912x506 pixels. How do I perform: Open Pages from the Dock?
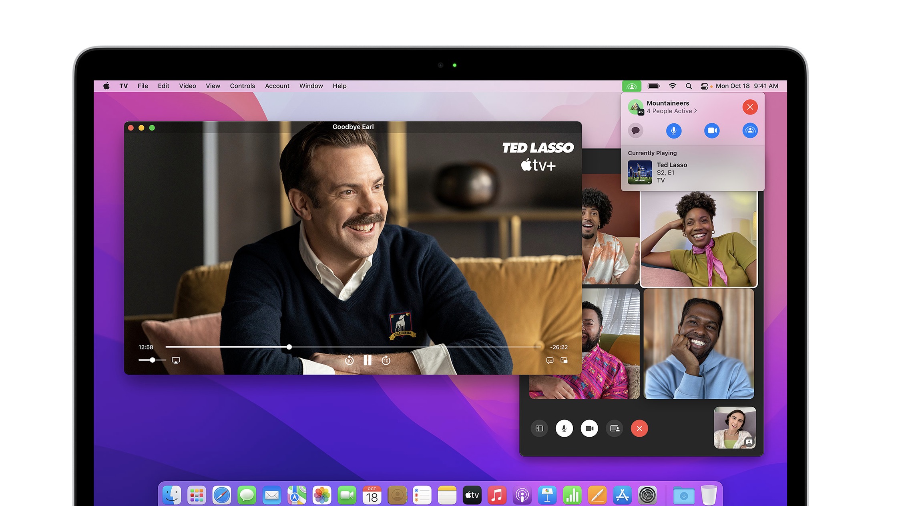coord(597,496)
